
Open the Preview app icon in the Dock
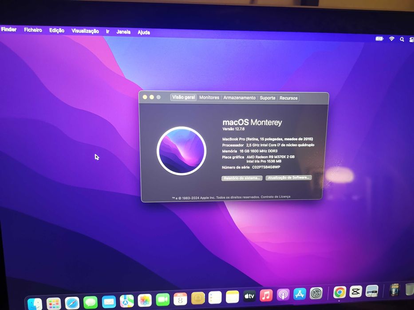point(372,291)
